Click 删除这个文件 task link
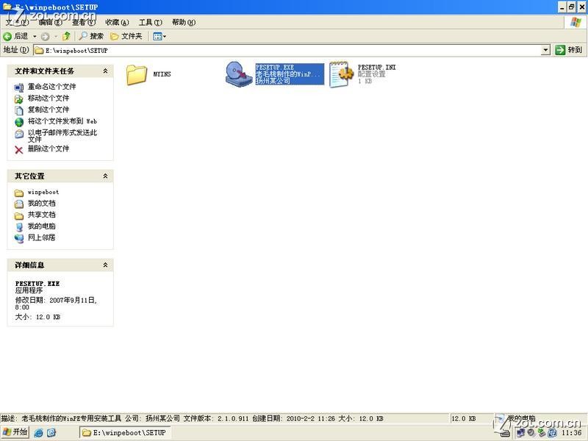 click(49, 148)
